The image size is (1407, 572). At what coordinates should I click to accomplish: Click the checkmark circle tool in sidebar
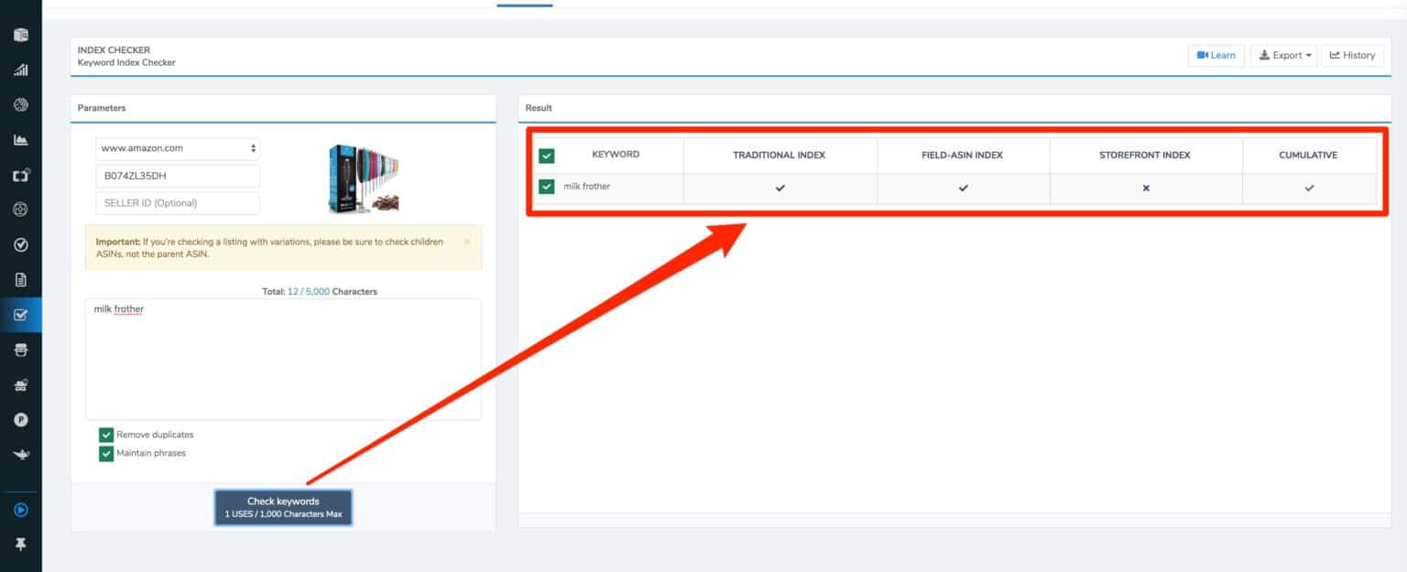(21, 244)
